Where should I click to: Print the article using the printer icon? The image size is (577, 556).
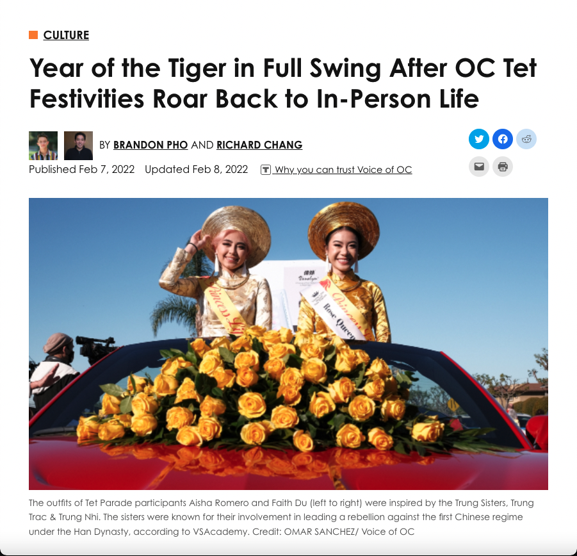(503, 167)
